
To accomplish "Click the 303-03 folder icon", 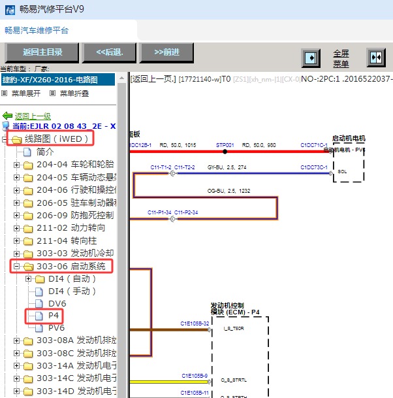I will pyautogui.click(x=28, y=254).
